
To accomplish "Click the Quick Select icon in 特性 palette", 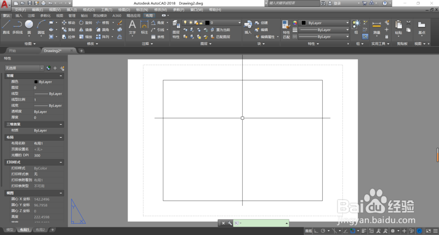I will [62, 68].
